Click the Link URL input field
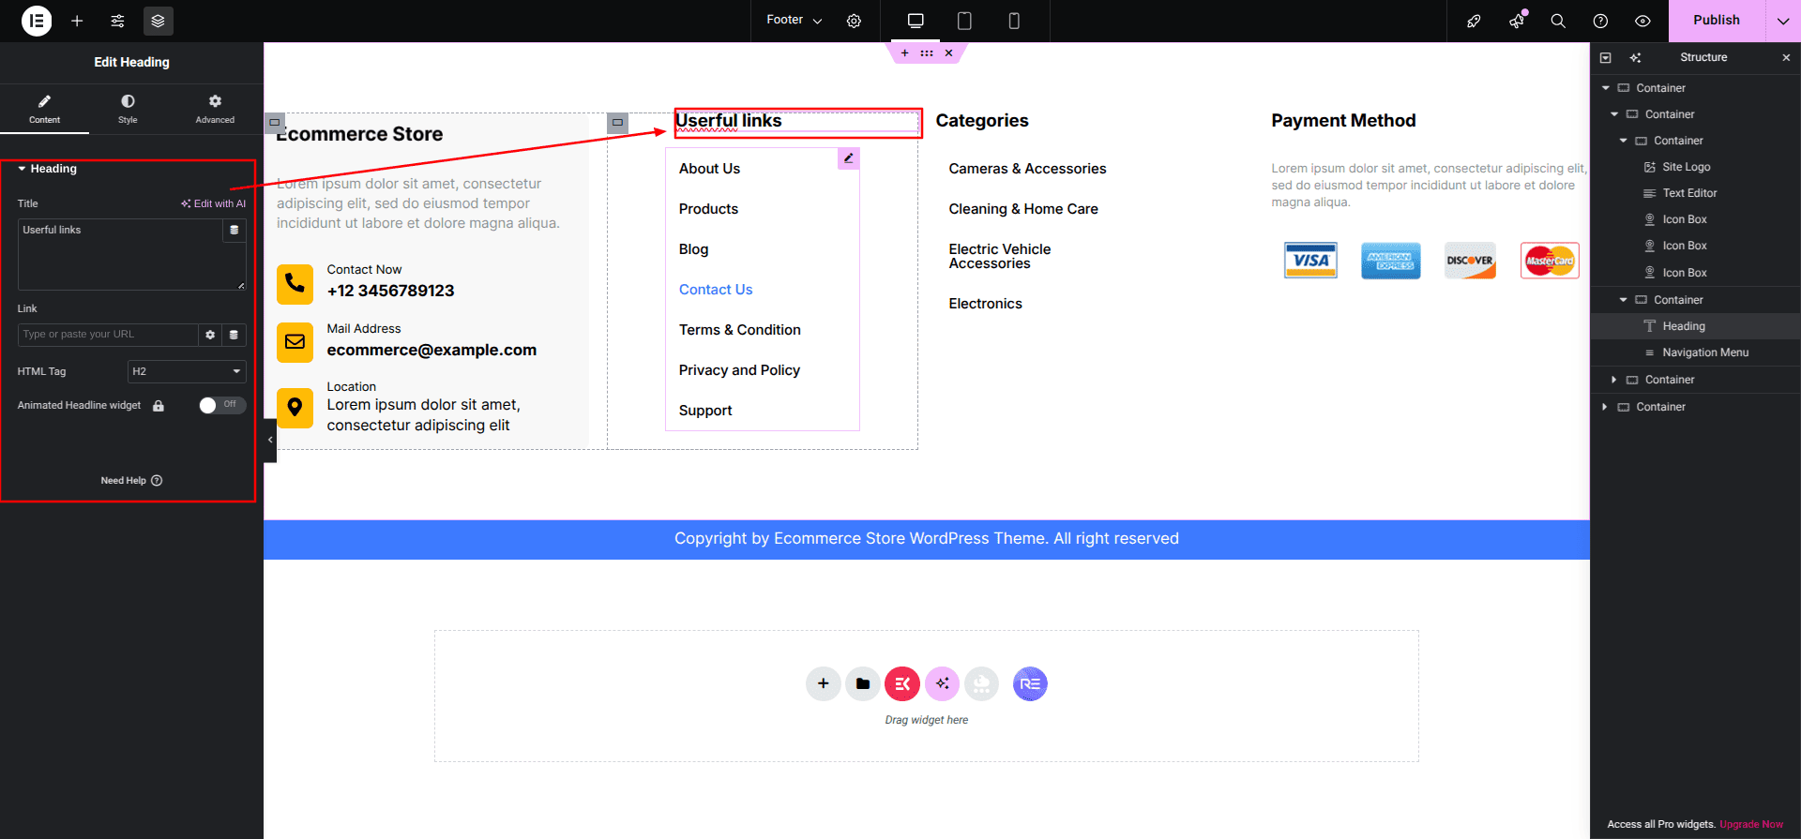Viewport: 1801px width, 839px height. (x=108, y=335)
